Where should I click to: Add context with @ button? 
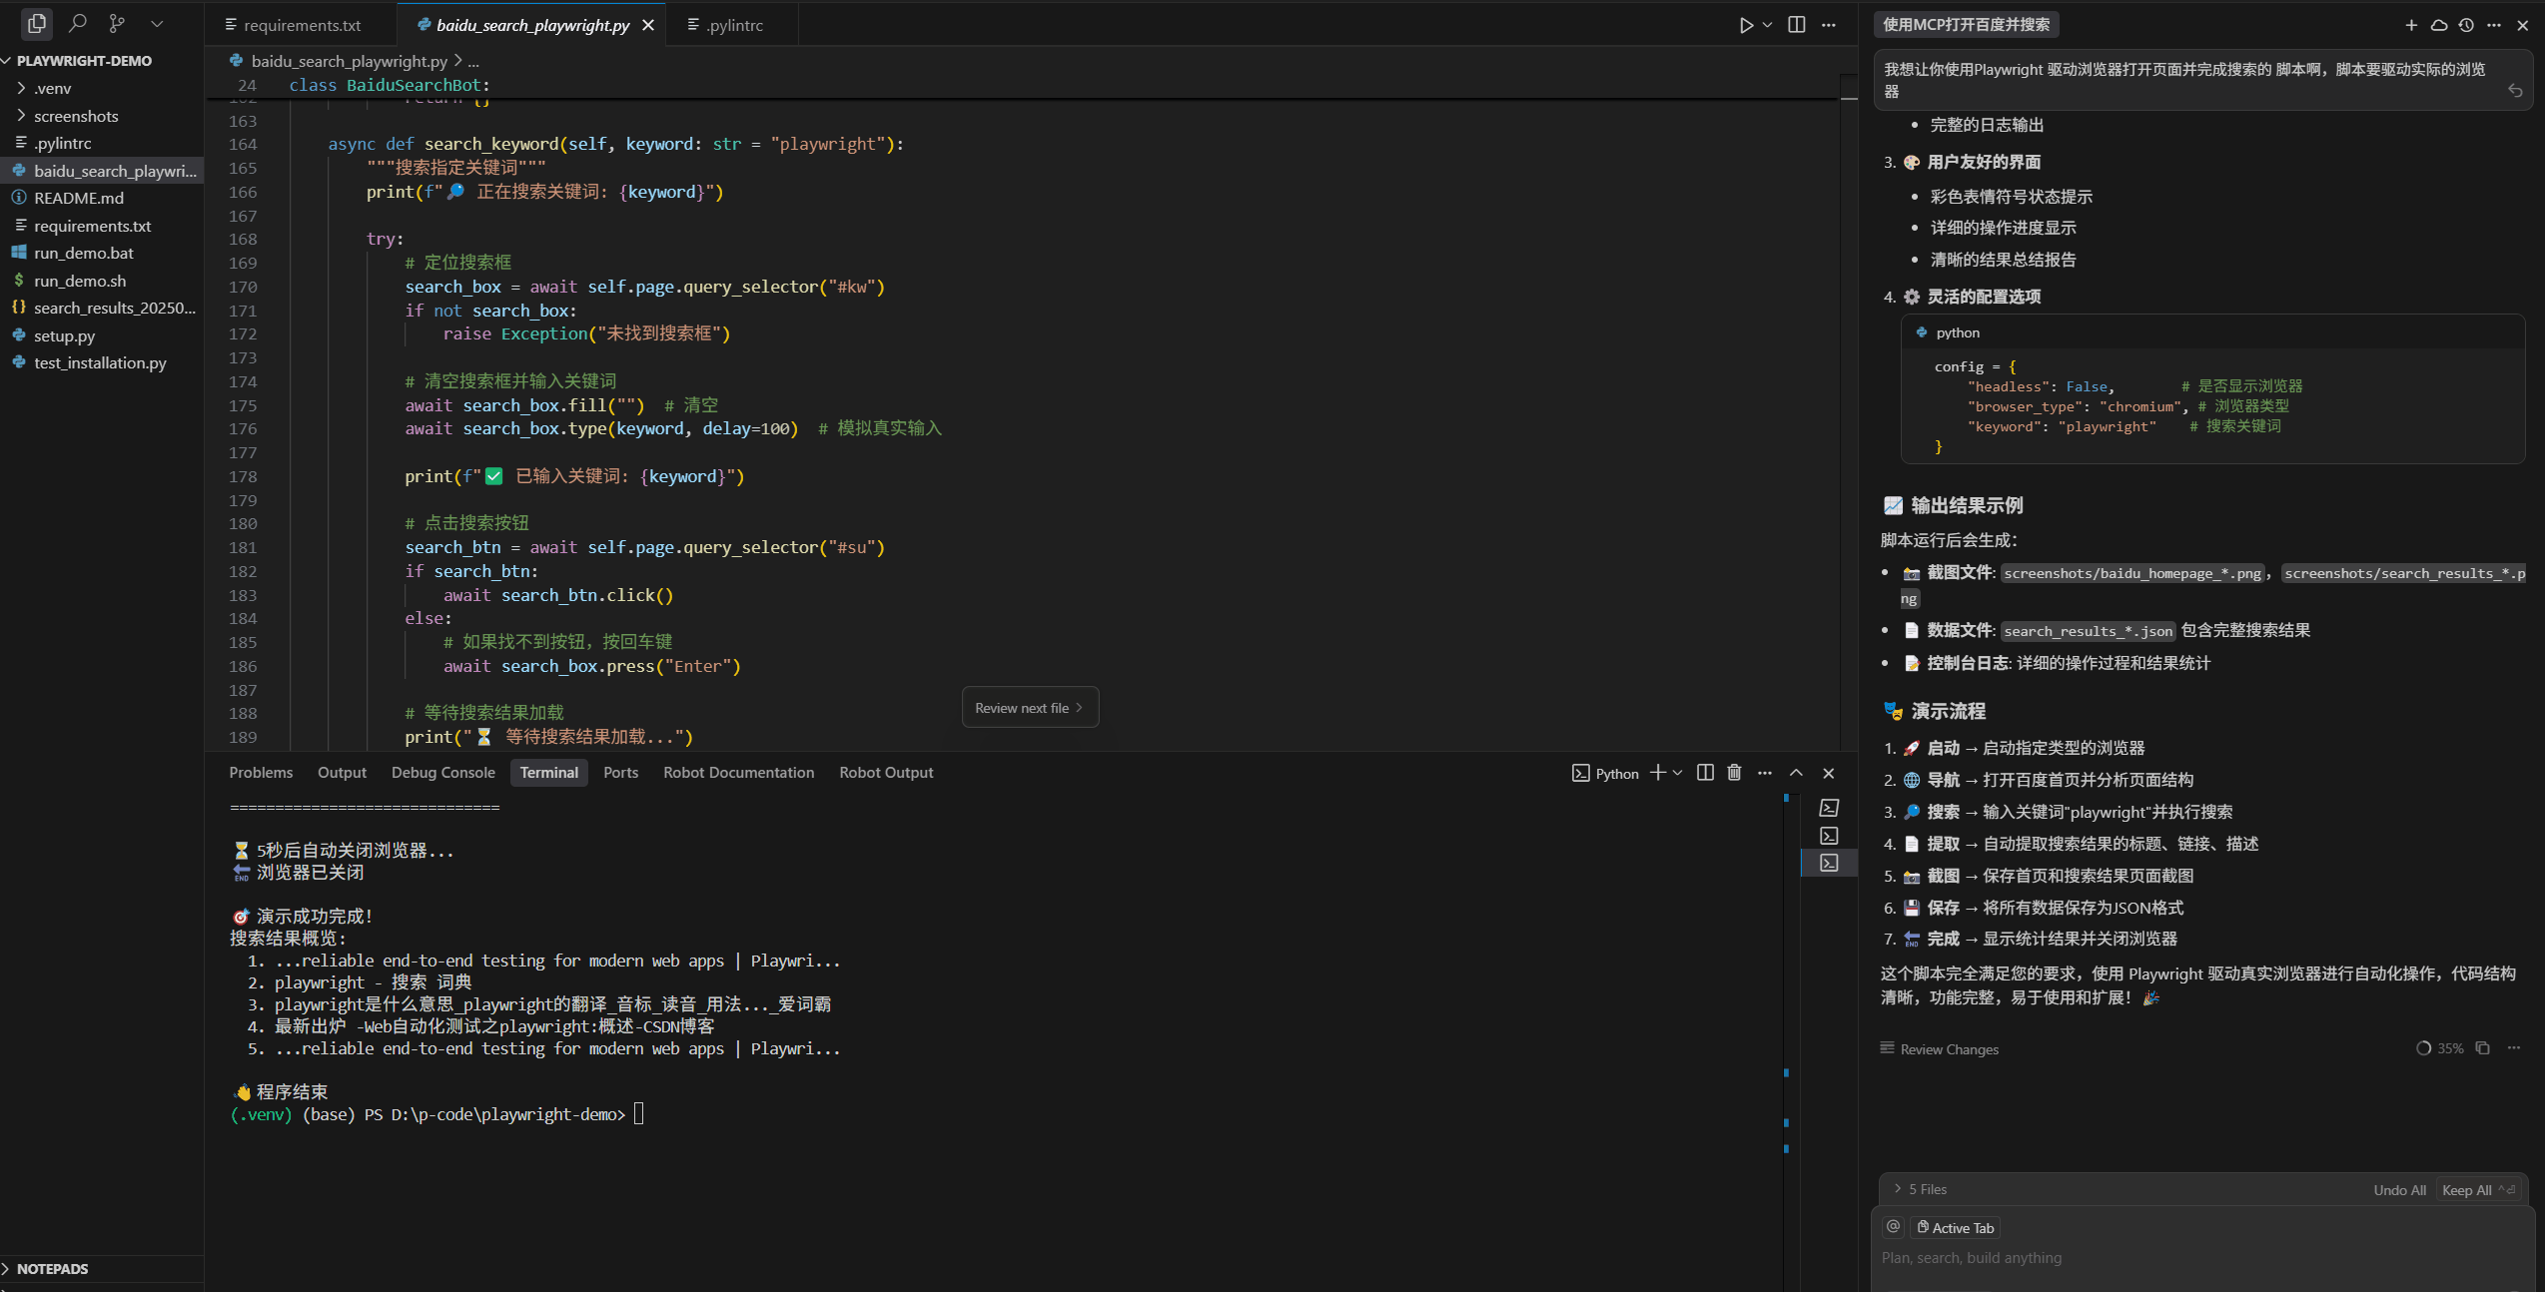pos(1893,1227)
